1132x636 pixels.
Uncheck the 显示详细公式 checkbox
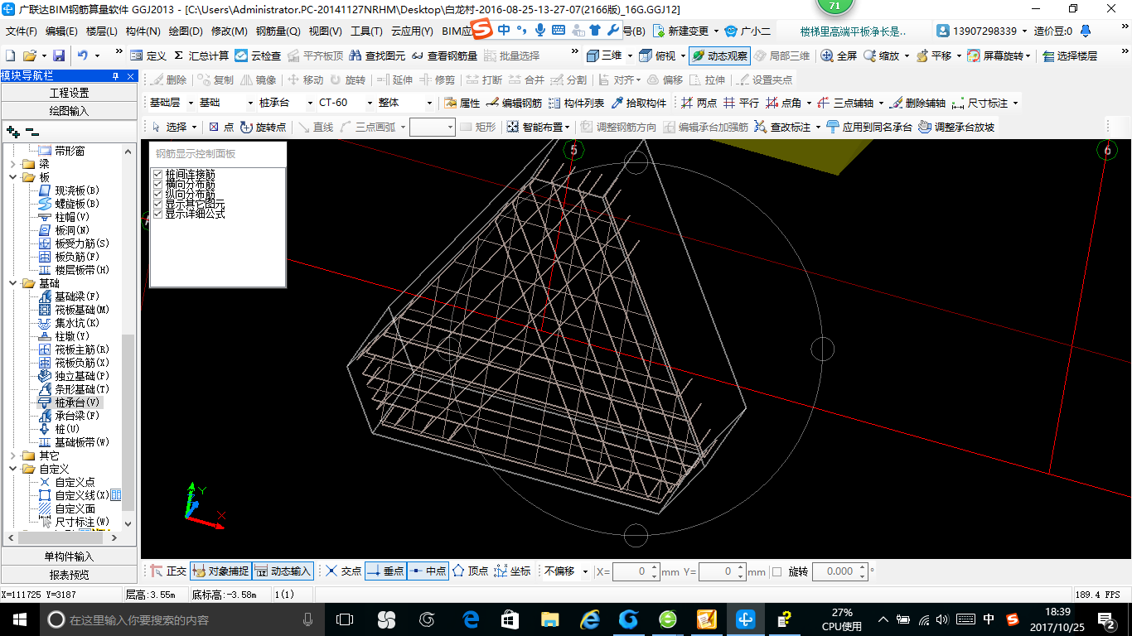point(157,214)
